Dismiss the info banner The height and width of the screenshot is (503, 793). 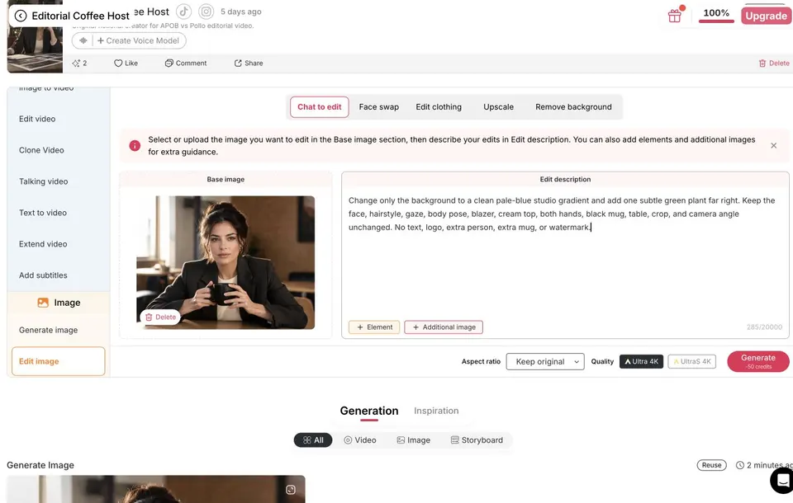[x=773, y=145]
